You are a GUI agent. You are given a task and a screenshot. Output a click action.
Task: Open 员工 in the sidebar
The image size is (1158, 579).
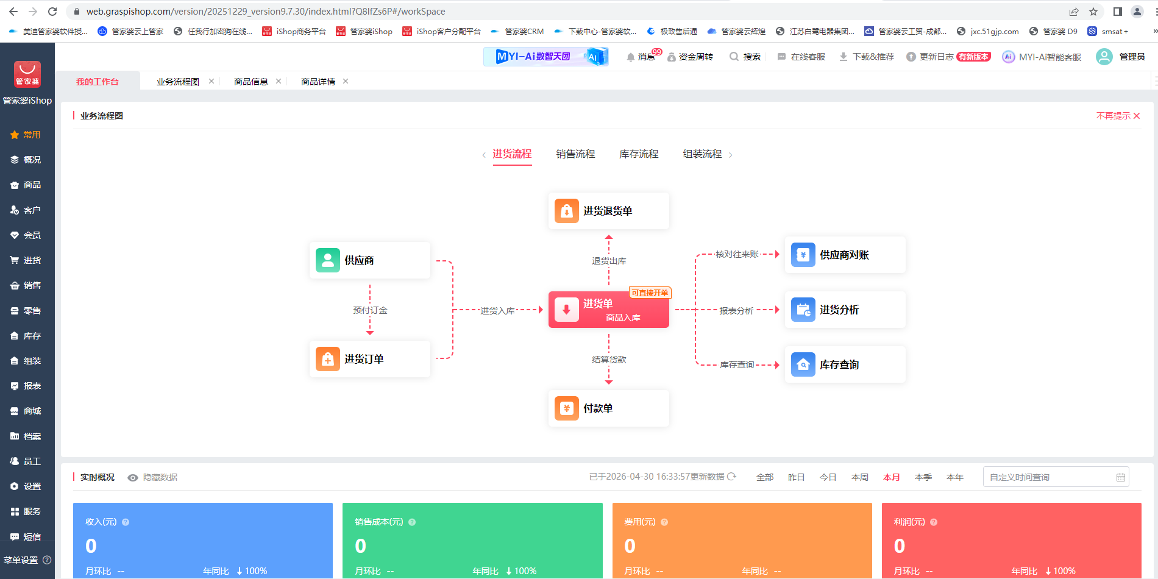click(27, 461)
